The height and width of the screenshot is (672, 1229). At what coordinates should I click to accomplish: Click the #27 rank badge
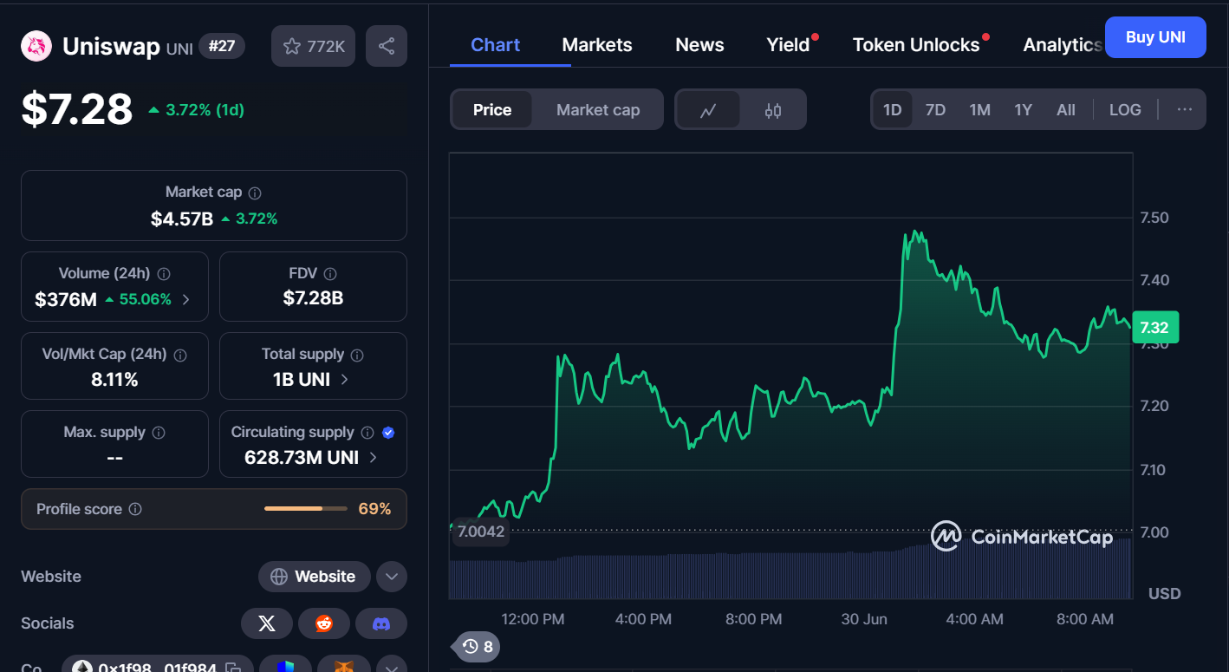(222, 46)
